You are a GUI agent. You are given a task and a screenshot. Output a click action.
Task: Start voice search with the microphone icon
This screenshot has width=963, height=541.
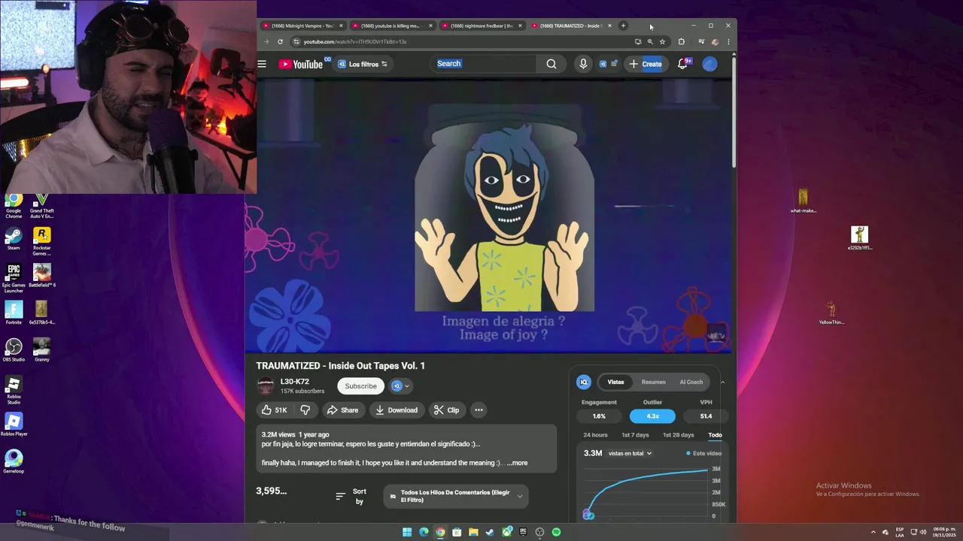coord(583,64)
